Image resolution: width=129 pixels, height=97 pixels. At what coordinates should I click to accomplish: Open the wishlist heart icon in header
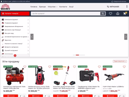coord(110,13)
